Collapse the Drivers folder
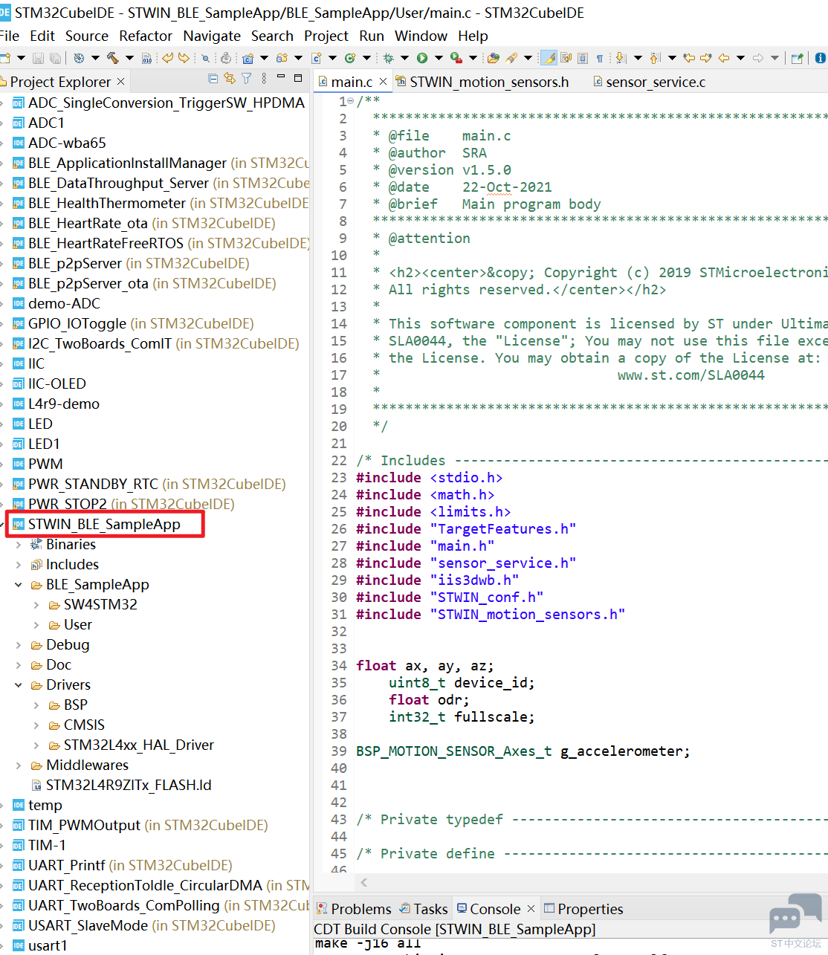The image size is (828, 955). point(19,685)
